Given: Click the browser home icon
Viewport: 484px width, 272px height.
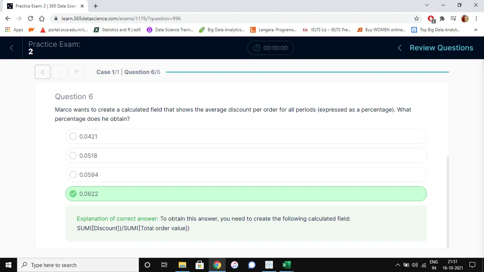Looking at the screenshot, I should pyautogui.click(x=42, y=19).
